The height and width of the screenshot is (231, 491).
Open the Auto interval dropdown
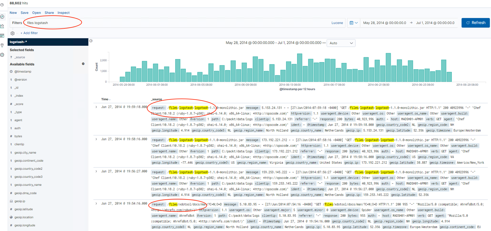(x=341, y=43)
